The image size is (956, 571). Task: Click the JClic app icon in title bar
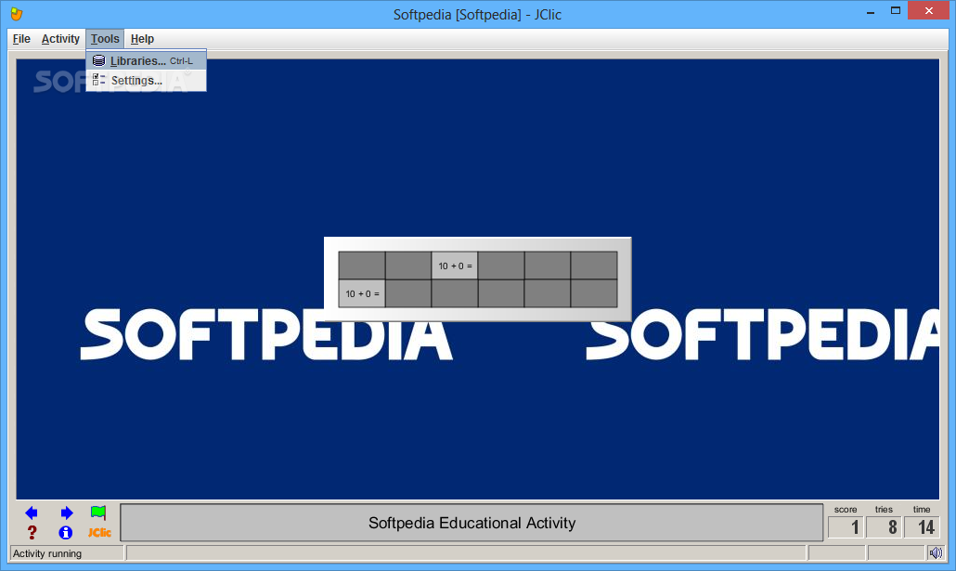tap(17, 13)
